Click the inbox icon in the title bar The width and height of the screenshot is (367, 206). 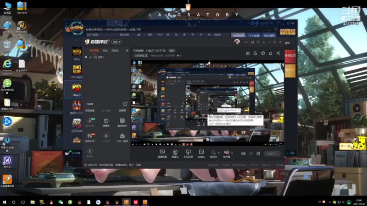click(x=252, y=42)
